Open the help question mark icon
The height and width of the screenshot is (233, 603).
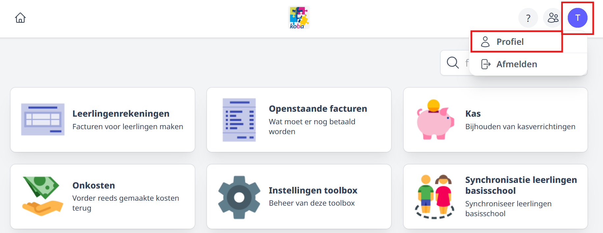[x=528, y=18]
